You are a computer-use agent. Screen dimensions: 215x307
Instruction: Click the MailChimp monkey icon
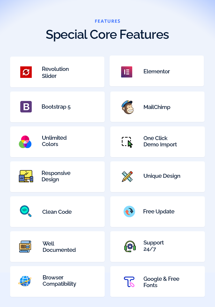tap(127, 107)
